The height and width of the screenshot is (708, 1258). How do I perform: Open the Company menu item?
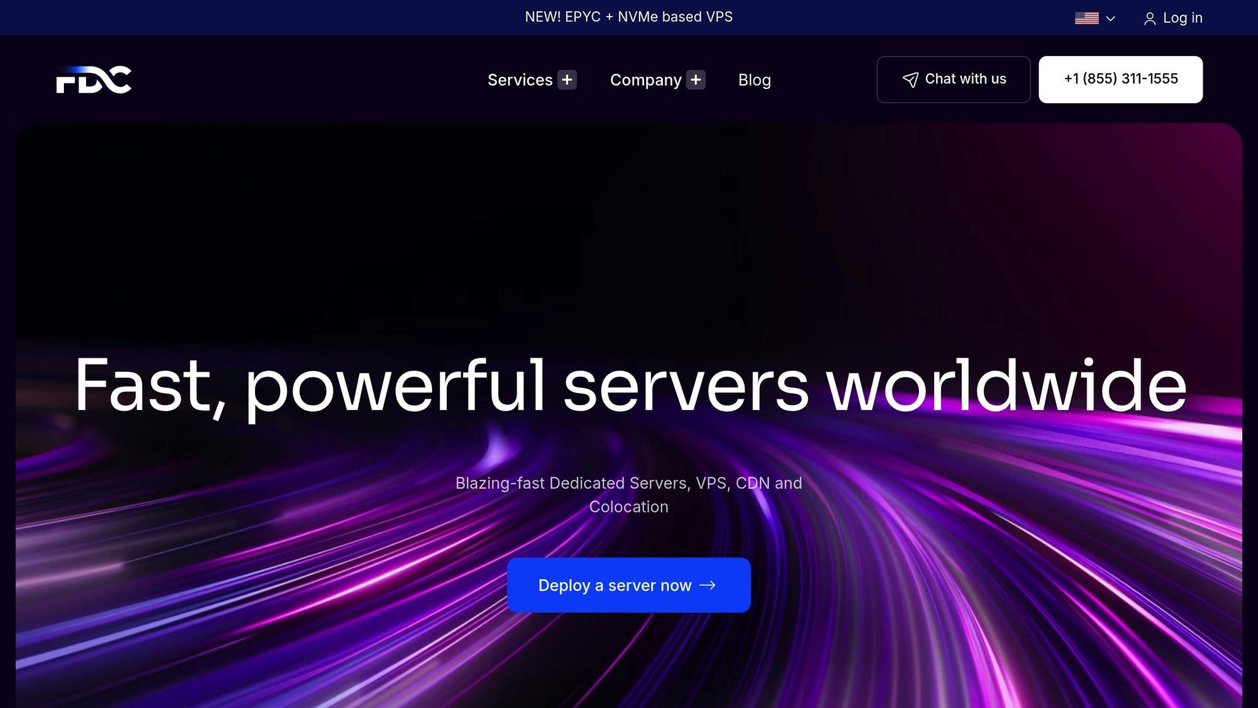coord(645,80)
